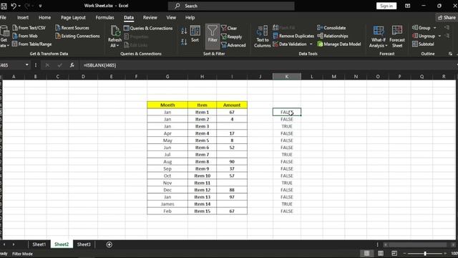Open the undo history dropdown arrow
458x258 pixels.
(19, 6)
